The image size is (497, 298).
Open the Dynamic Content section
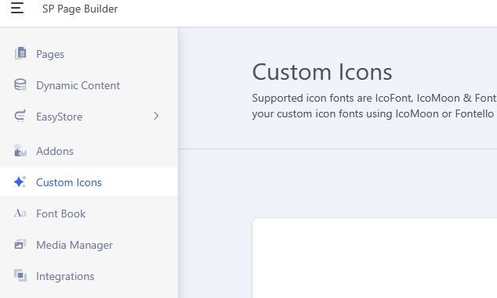click(x=89, y=85)
